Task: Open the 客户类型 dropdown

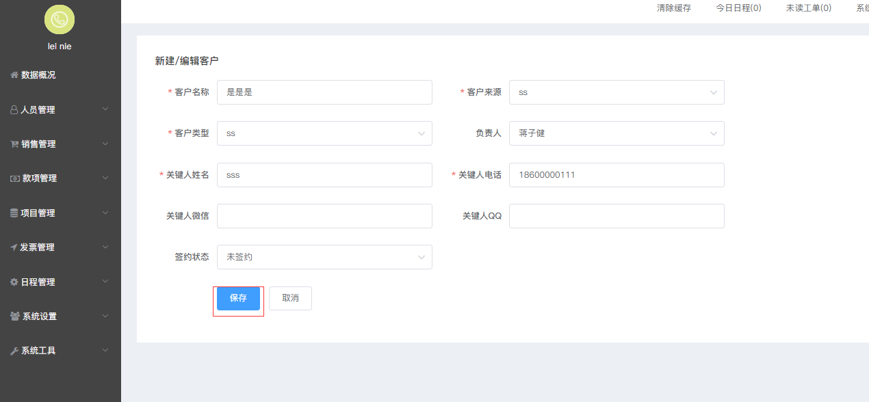Action: [x=324, y=133]
